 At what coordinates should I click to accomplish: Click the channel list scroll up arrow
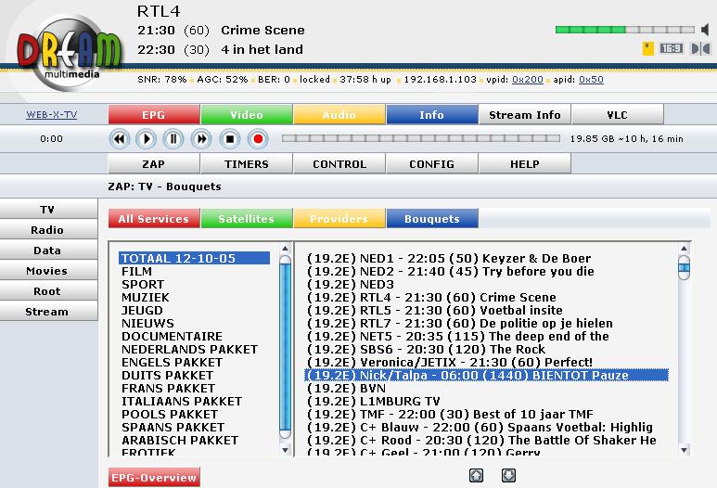coord(685,249)
